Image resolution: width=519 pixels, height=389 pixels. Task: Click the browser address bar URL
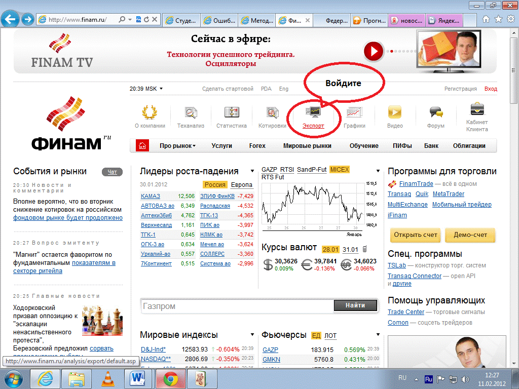[x=78, y=20]
